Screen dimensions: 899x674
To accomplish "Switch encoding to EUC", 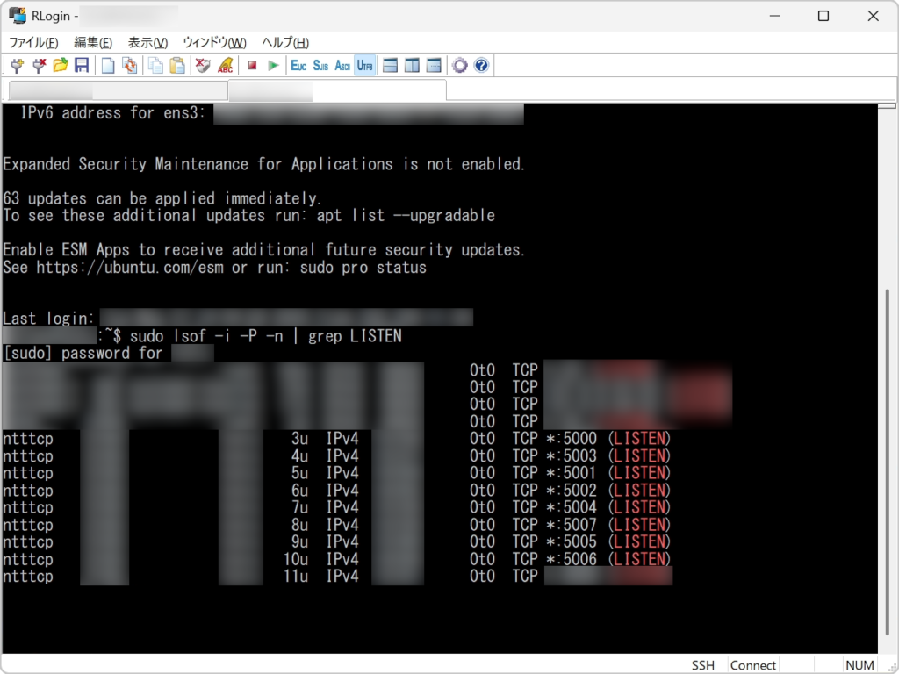I will point(298,65).
